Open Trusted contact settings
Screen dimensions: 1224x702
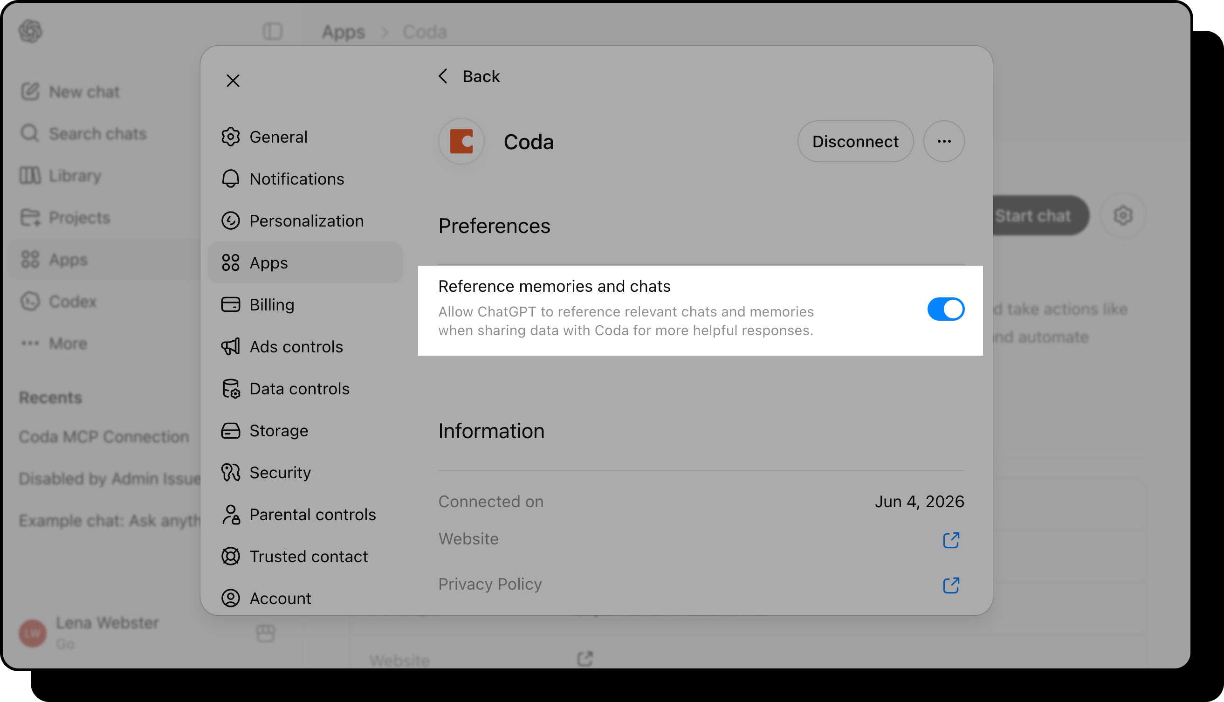pos(305,557)
